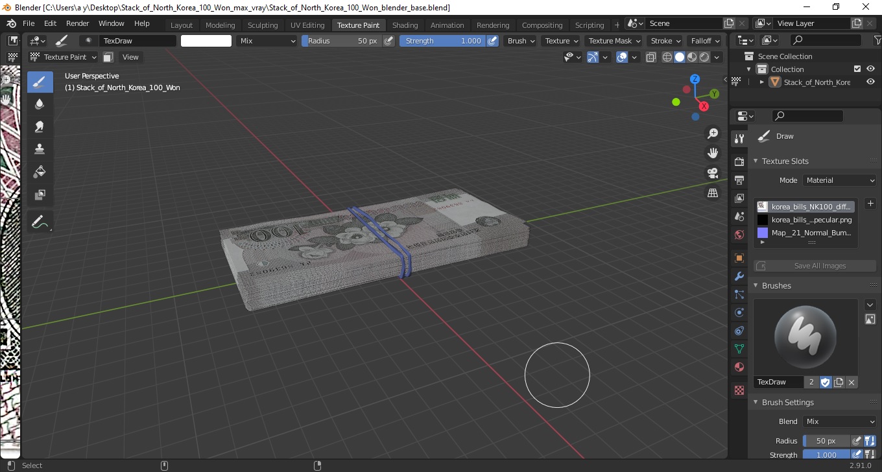Click the pan view hand icon
The width and height of the screenshot is (882, 472).
pyautogui.click(x=713, y=154)
